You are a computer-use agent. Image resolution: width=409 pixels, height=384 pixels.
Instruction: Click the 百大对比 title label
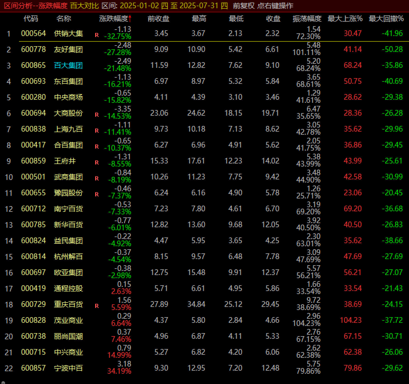pyautogui.click(x=84, y=6)
